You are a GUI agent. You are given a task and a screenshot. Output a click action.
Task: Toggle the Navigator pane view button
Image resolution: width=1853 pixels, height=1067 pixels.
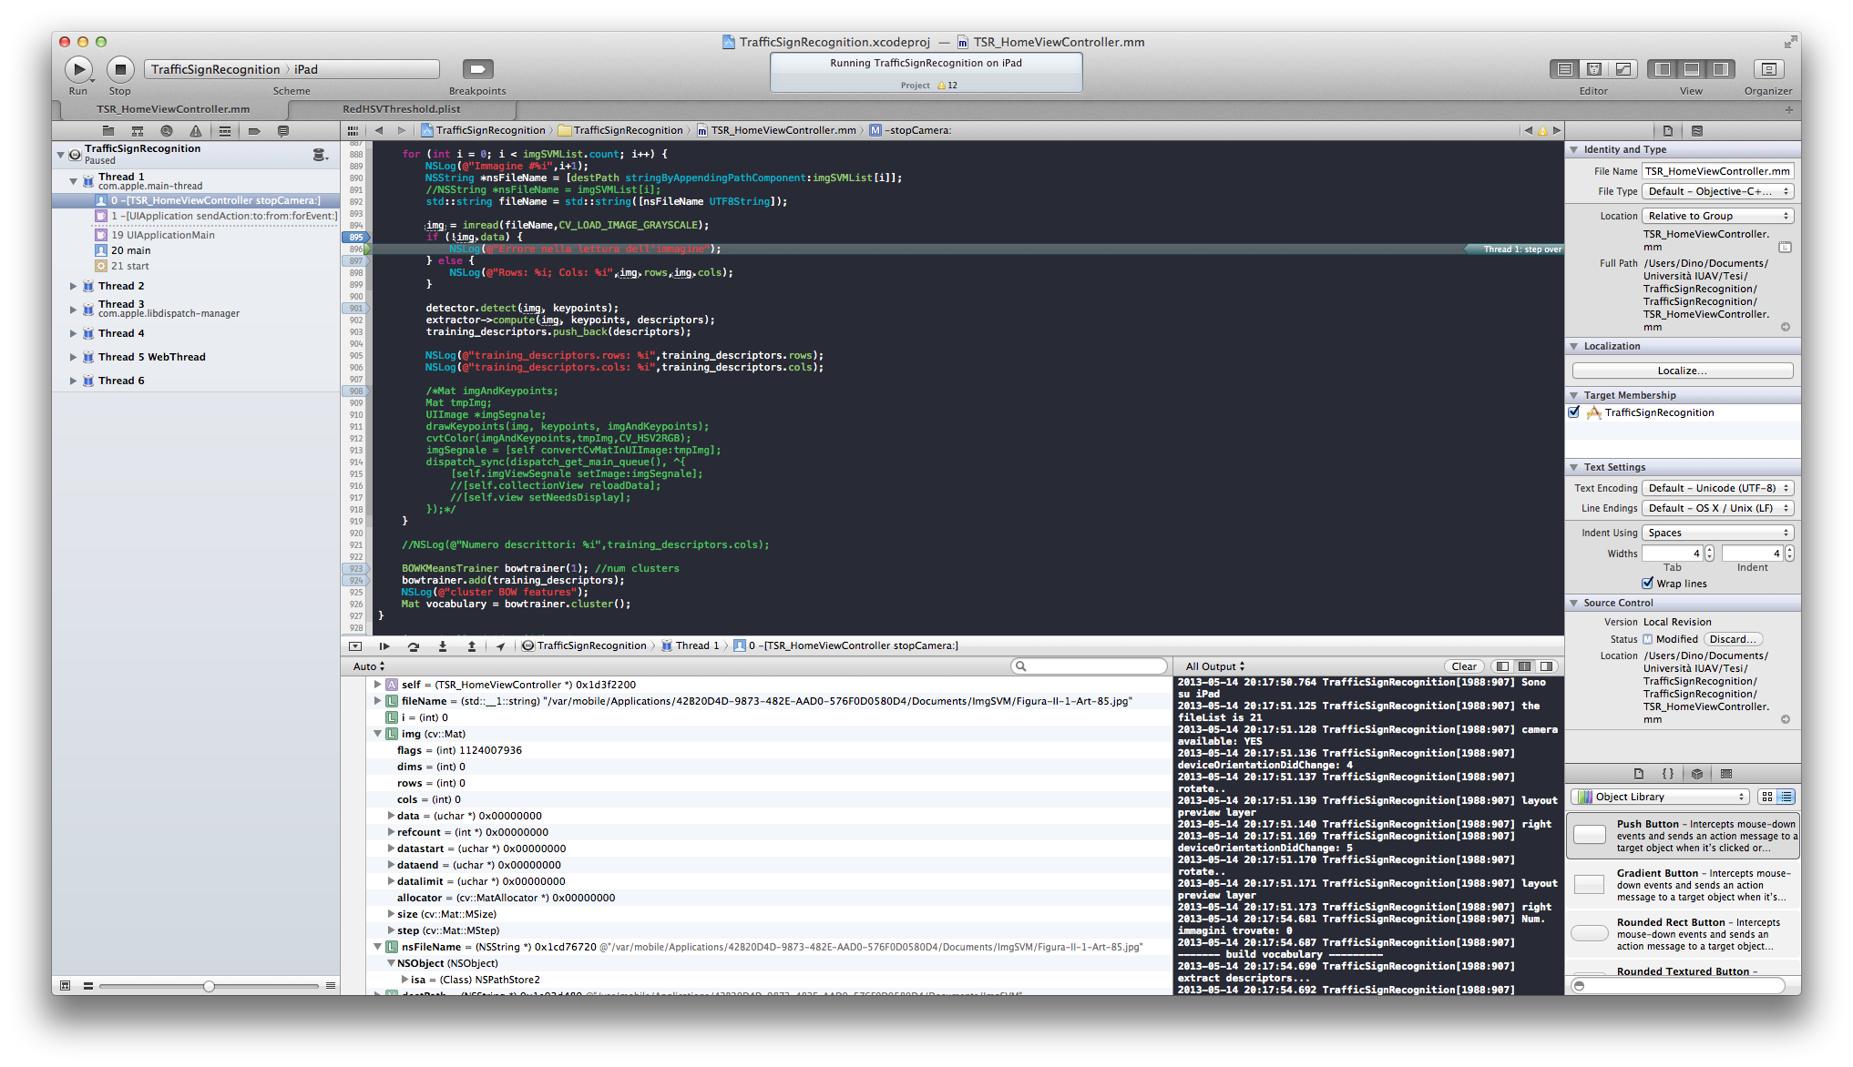[1662, 69]
